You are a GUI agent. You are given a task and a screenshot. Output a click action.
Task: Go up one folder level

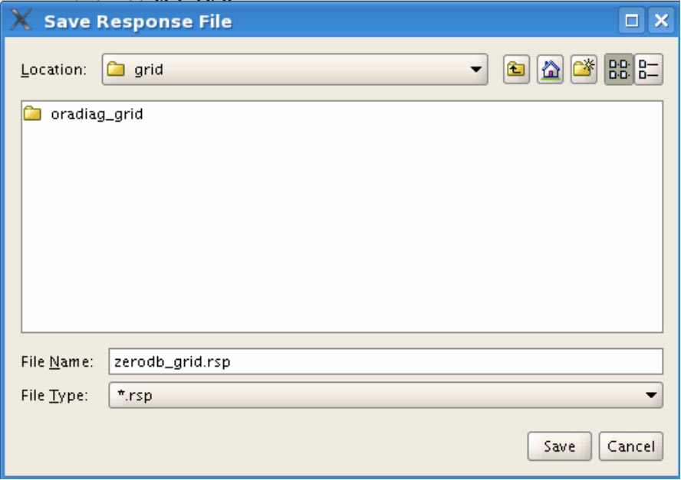click(516, 70)
